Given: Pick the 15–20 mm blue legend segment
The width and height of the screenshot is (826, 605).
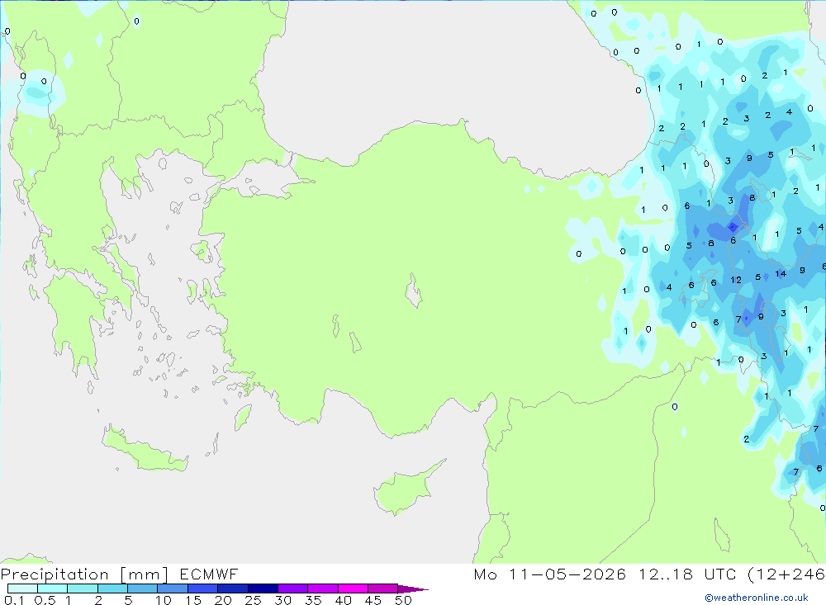Looking at the screenshot, I should 202,588.
